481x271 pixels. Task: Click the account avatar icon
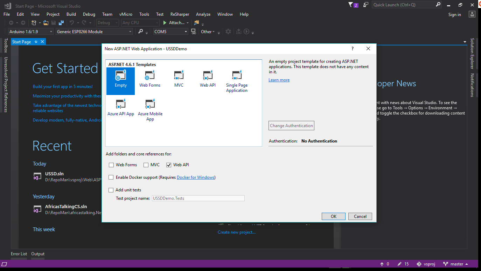pos(473,14)
